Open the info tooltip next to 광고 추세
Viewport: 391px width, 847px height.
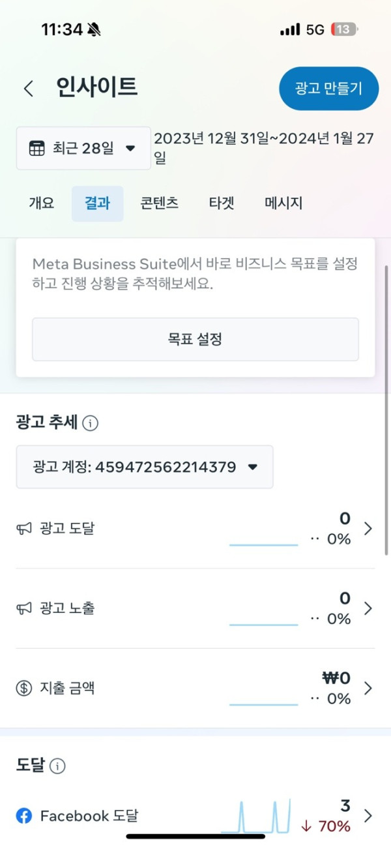pos(91,423)
